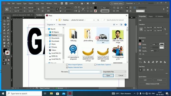
Task: Open the Importable Files type dropdown
Action: click(114, 72)
